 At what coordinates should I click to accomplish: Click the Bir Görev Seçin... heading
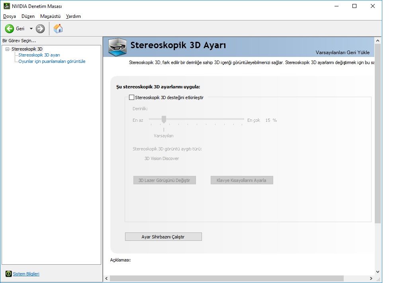(x=19, y=41)
